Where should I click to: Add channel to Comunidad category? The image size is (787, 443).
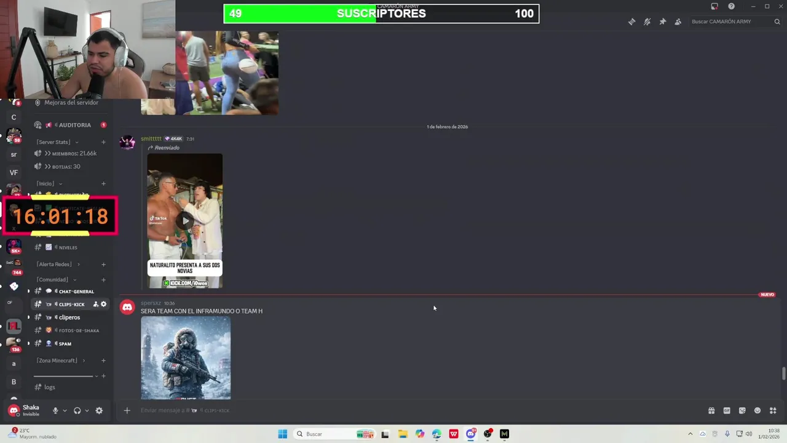pyautogui.click(x=103, y=279)
